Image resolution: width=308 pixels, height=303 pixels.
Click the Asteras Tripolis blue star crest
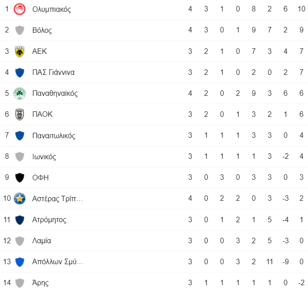click(x=20, y=199)
